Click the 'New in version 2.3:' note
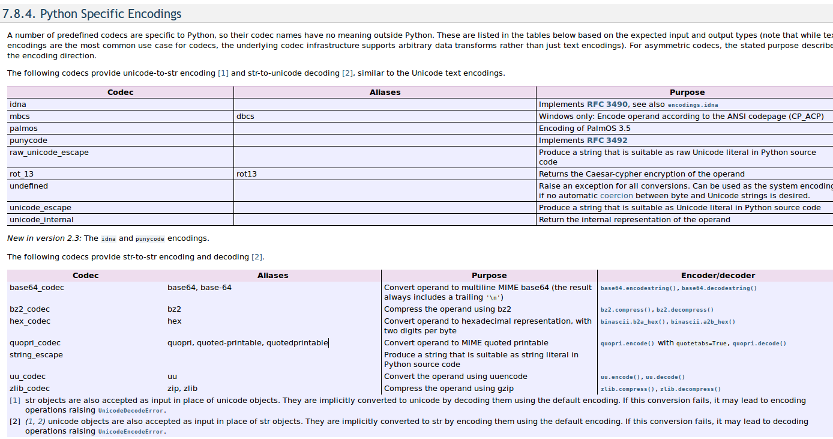This screenshot has width=833, height=439. pos(44,238)
